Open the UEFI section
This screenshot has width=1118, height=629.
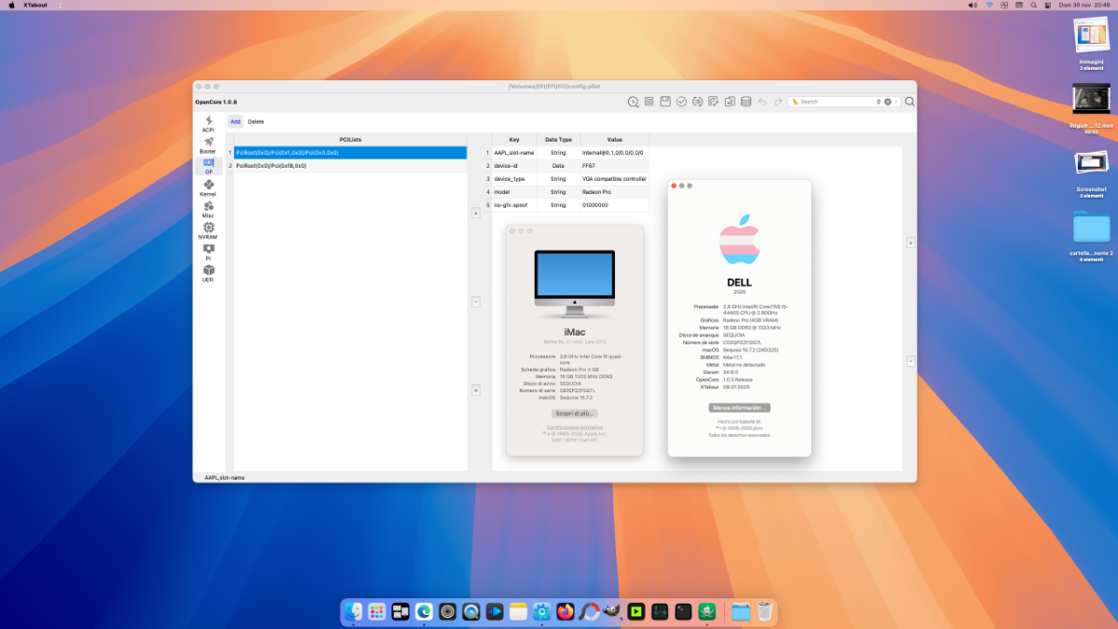pyautogui.click(x=208, y=273)
